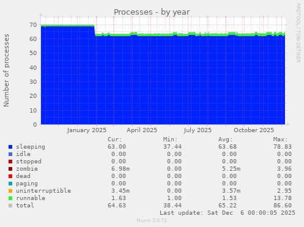
Task: Click the 'Cur:' column header
Action: coord(115,140)
